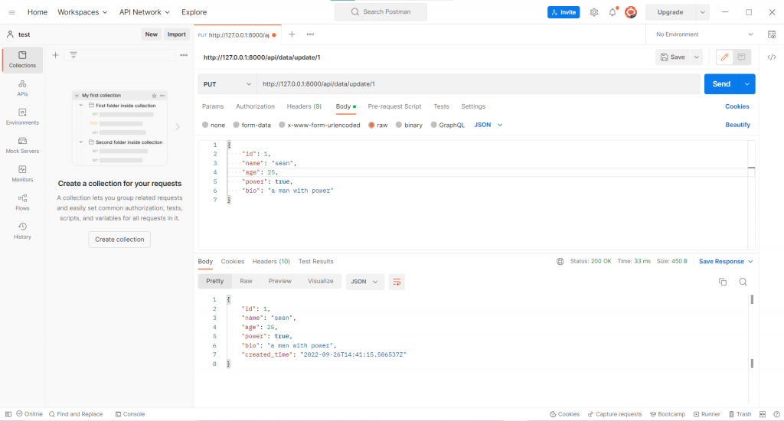Open Mock Servers in the sidebar
This screenshot has width=784, height=421.
(22, 145)
